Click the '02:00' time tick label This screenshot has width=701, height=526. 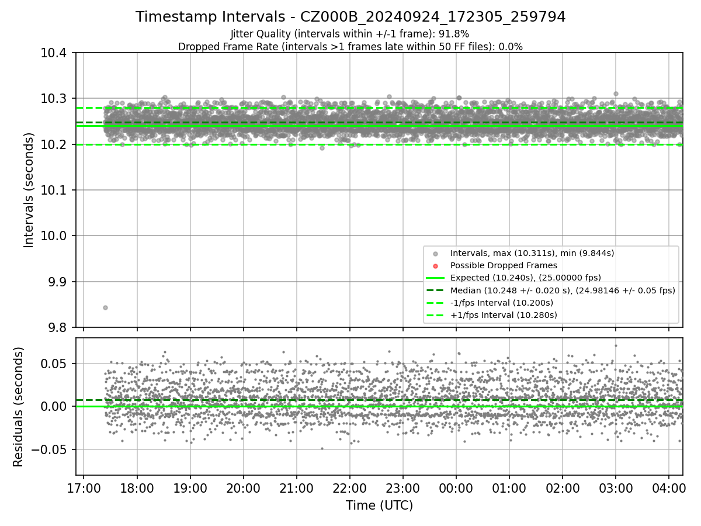point(562,487)
